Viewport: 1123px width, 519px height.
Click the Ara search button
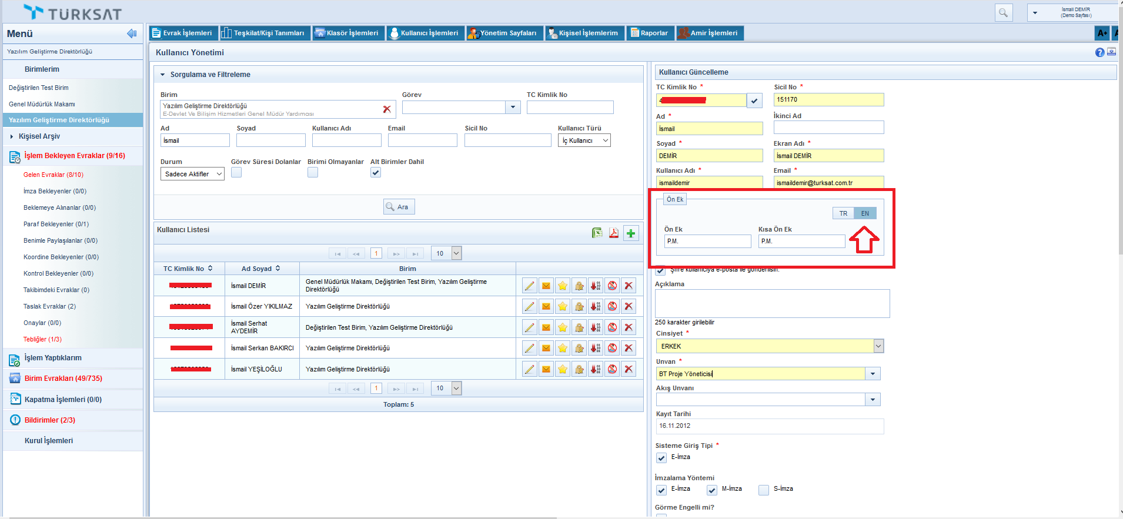coord(399,207)
